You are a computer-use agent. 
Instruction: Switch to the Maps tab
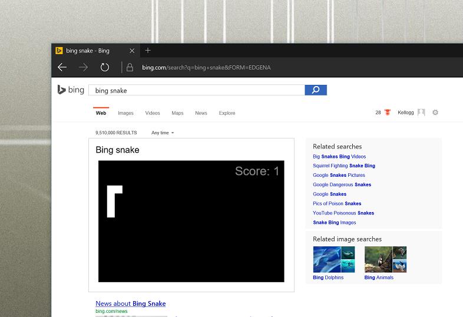177,113
